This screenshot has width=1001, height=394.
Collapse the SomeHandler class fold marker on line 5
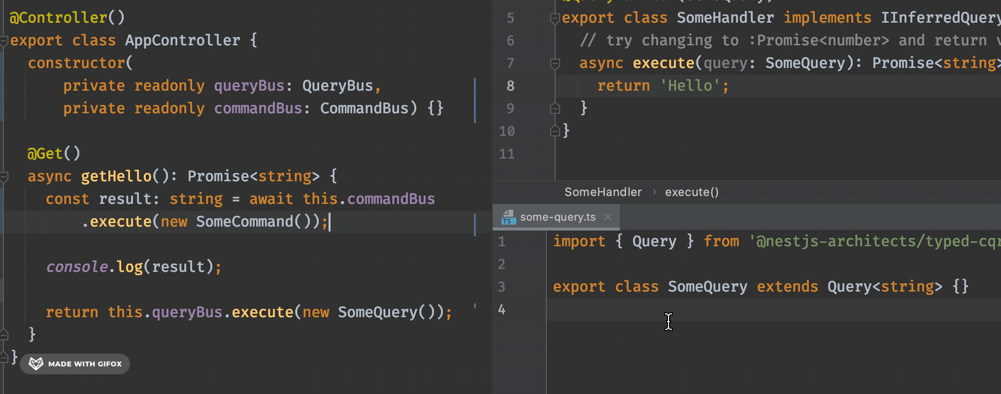(x=555, y=19)
